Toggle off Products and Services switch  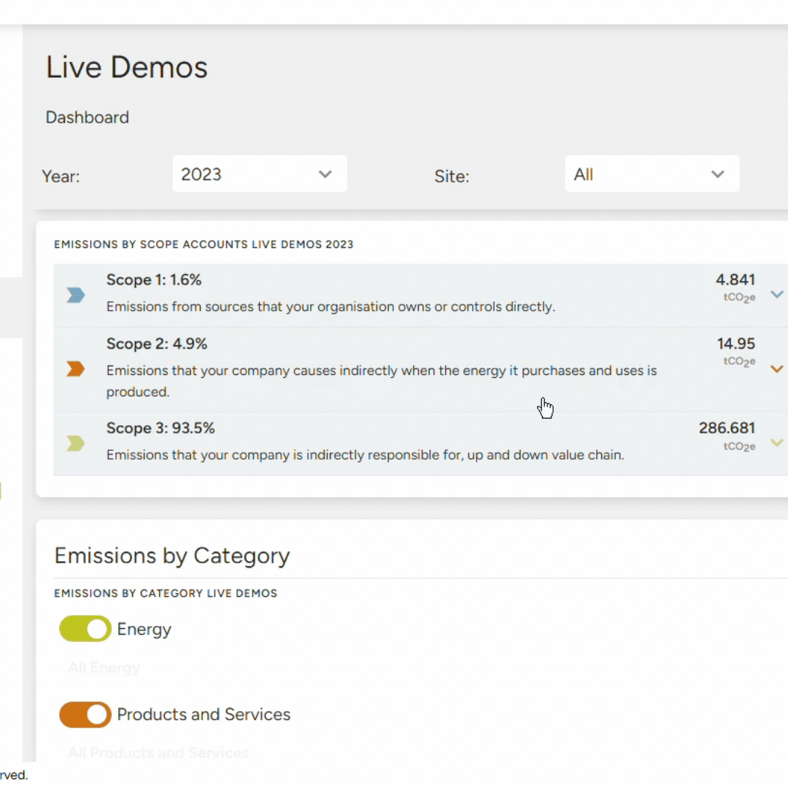tap(85, 714)
